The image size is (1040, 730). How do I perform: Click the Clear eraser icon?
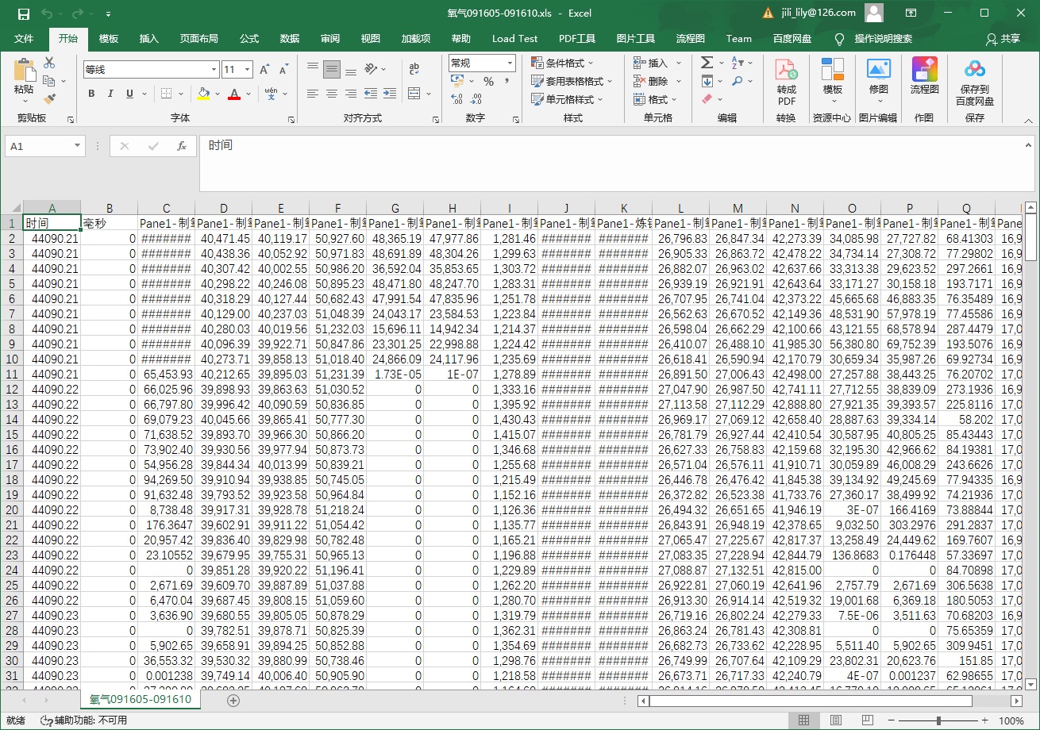click(x=707, y=99)
